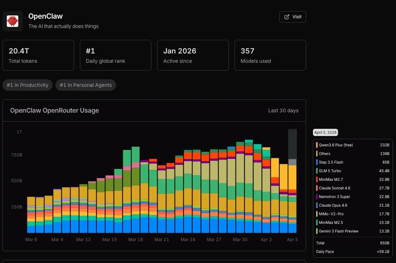396x263 pixels.
Task: Open the Last 30 days range selector
Action: point(283,111)
